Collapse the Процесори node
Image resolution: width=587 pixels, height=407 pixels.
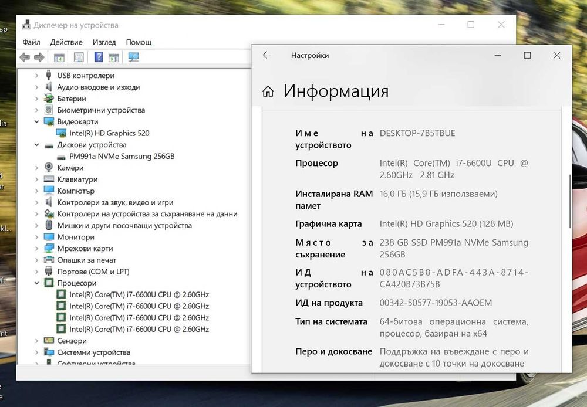[x=36, y=283]
